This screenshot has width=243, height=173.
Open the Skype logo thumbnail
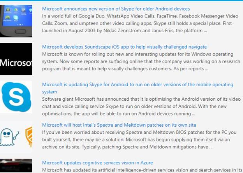coord(16,97)
